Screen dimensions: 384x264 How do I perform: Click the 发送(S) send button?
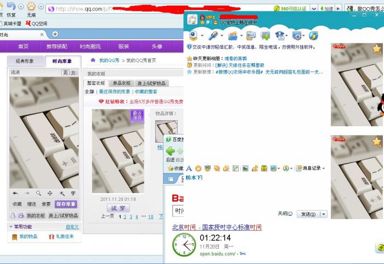click(308, 214)
